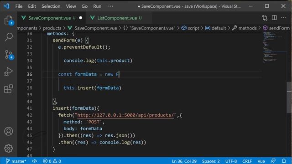Expand the overflow menu ellipsis in menu bar

pyautogui.click(x=110, y=6)
